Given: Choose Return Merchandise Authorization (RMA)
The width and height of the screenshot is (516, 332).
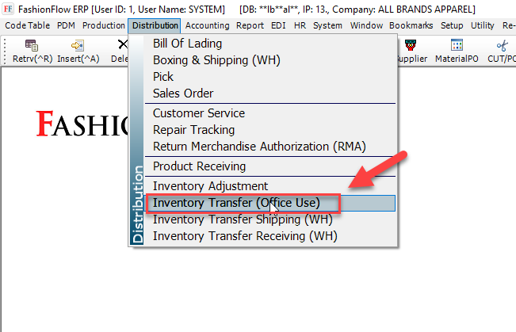Looking at the screenshot, I should [x=259, y=147].
